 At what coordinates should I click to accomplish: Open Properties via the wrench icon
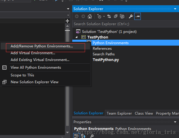pos(131,16)
